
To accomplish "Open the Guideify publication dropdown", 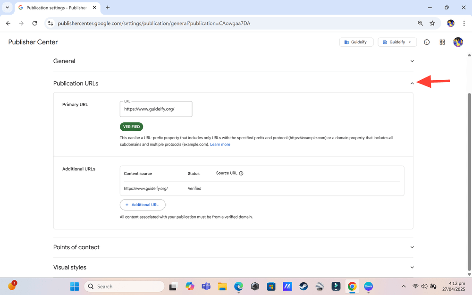I will pos(397,42).
